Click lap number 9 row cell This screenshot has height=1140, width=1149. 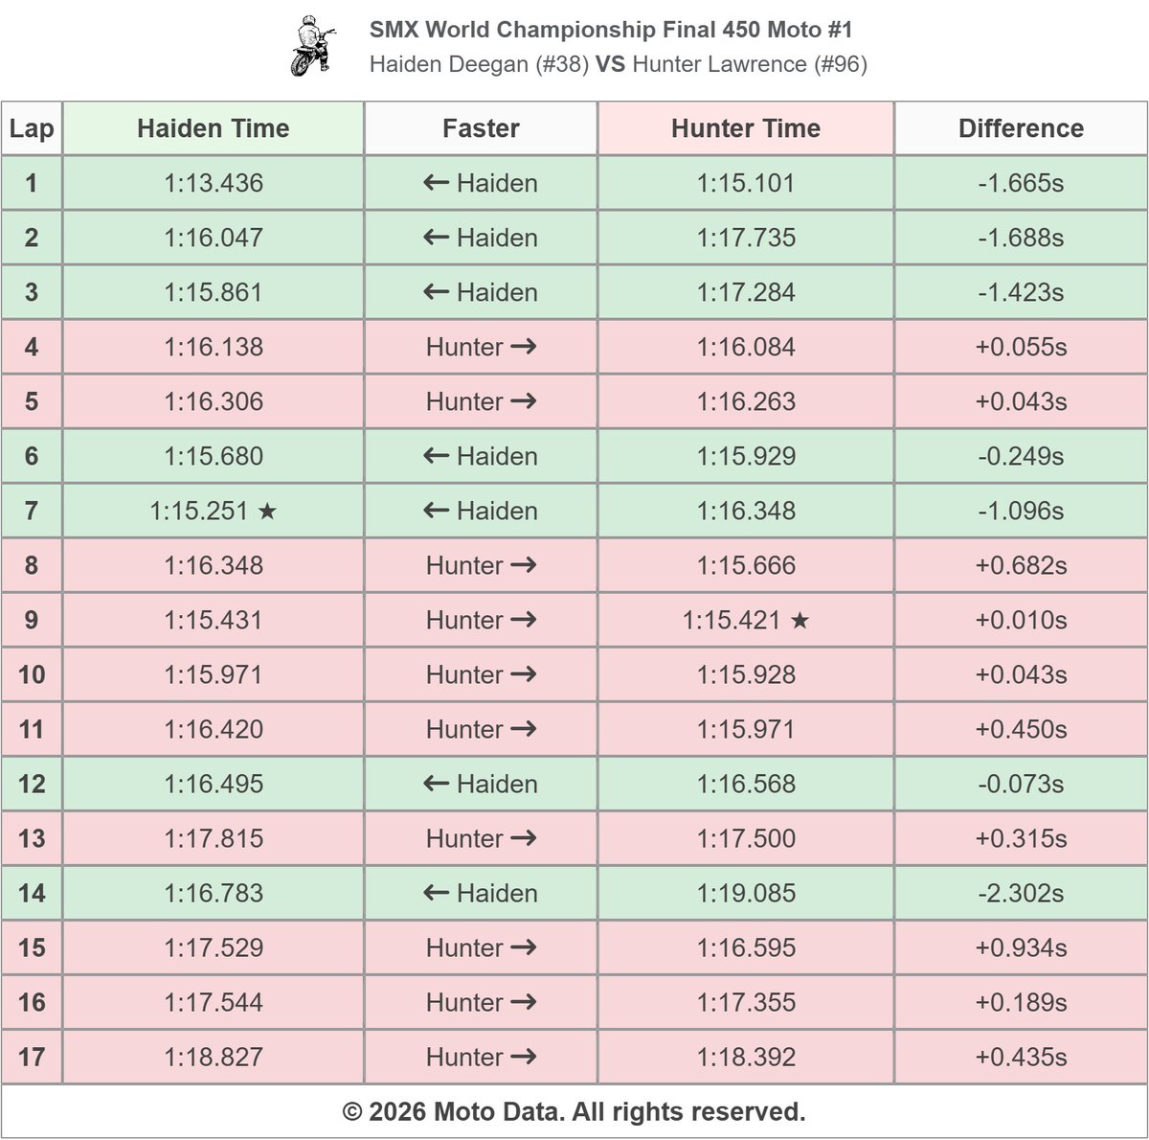coord(32,620)
